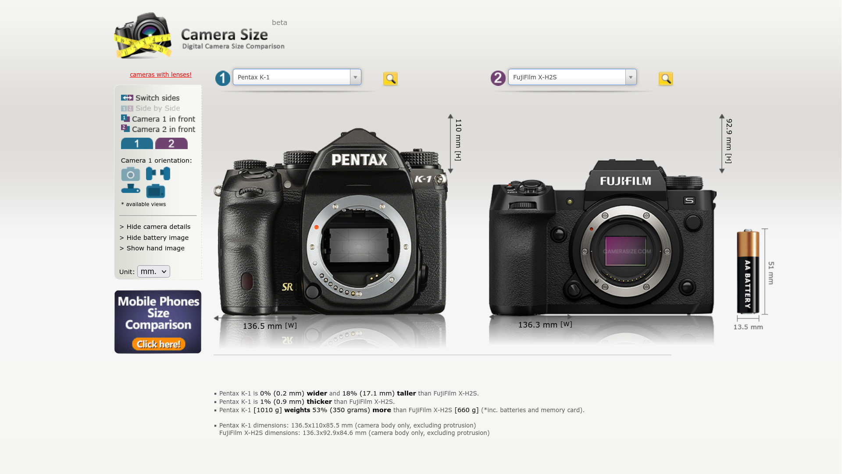Click the 110 mm height label
The height and width of the screenshot is (474, 842).
coord(458,140)
